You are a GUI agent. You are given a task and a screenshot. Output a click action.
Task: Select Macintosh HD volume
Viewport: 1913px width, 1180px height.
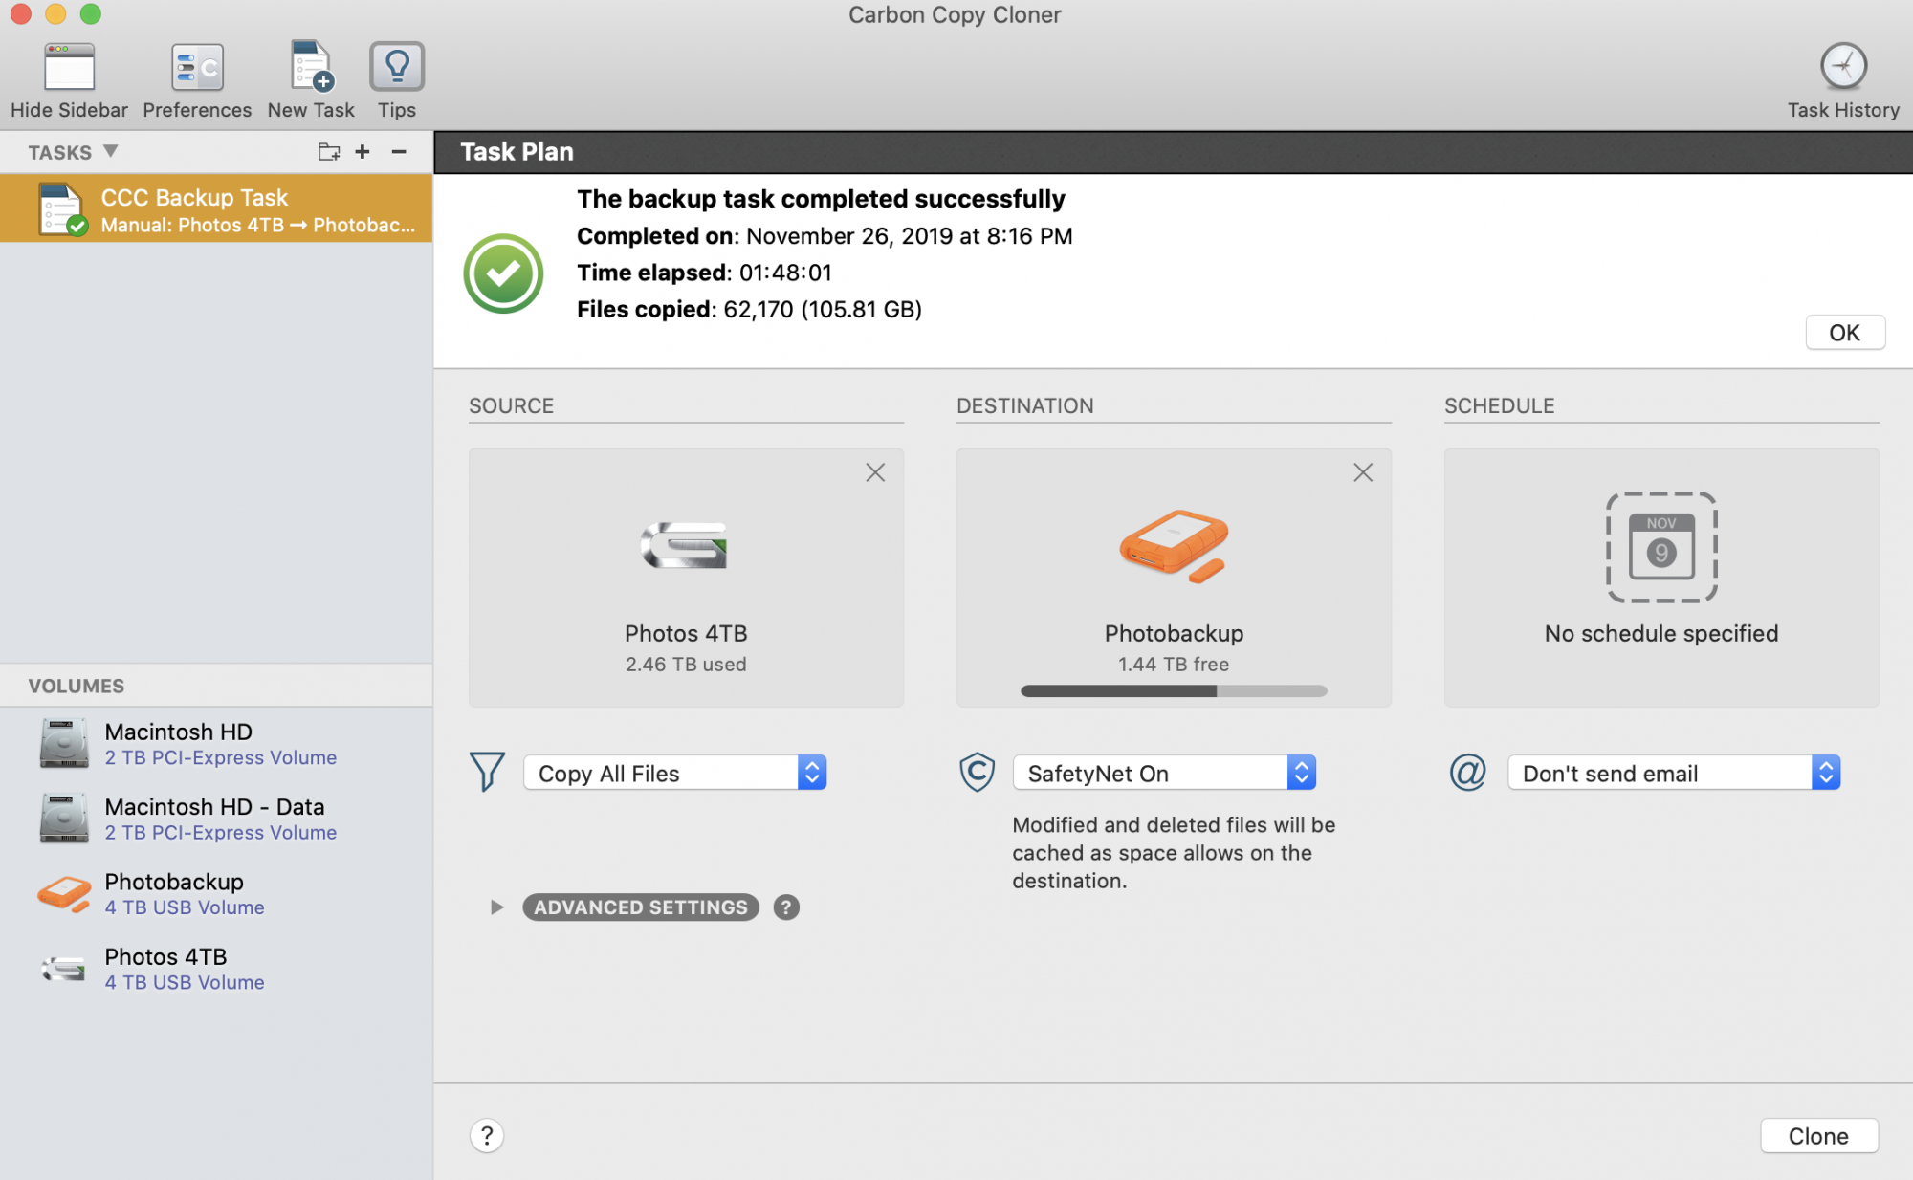pos(216,744)
